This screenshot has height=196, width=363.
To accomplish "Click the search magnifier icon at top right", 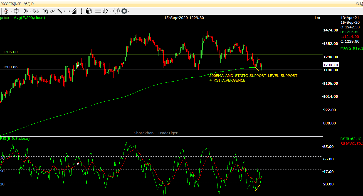I will tap(358, 4).
